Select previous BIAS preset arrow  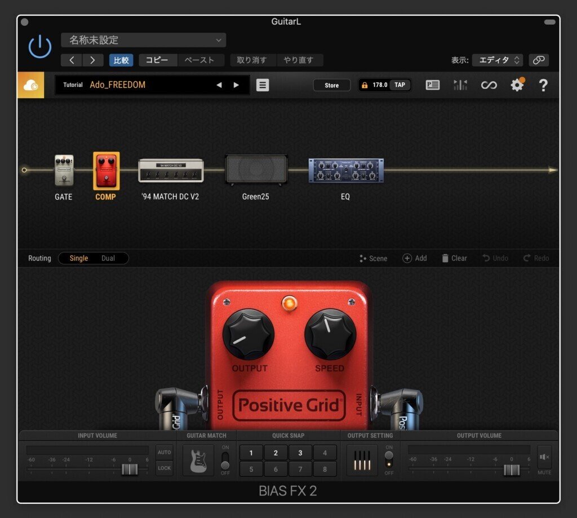click(x=219, y=85)
